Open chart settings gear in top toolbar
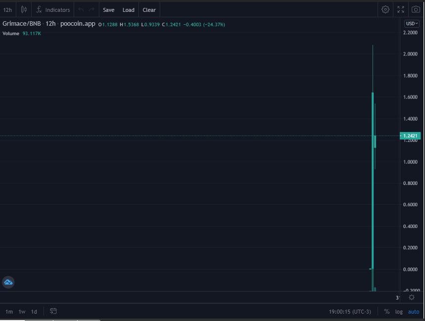The image size is (425, 321). pyautogui.click(x=385, y=9)
